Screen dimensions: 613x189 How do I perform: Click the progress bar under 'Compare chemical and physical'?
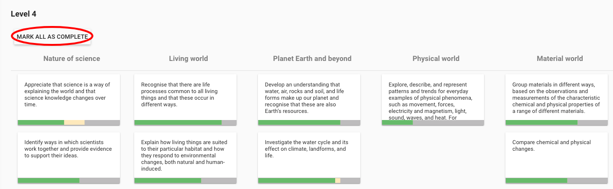point(557,180)
